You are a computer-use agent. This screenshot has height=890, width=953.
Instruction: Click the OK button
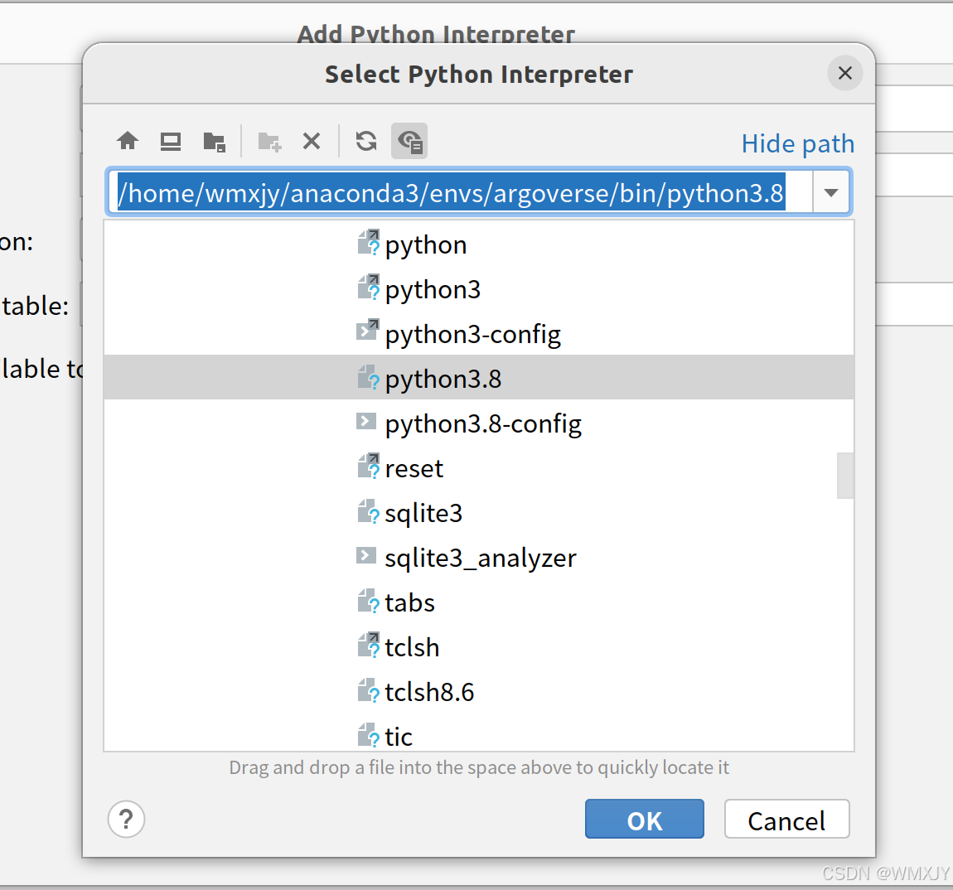(644, 820)
